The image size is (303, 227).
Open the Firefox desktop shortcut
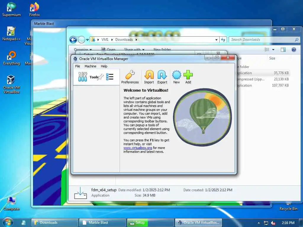coord(34,9)
